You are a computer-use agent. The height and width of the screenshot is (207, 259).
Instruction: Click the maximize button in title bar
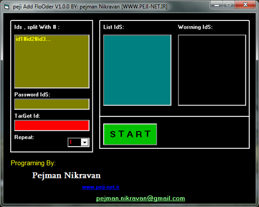coord(229,5)
